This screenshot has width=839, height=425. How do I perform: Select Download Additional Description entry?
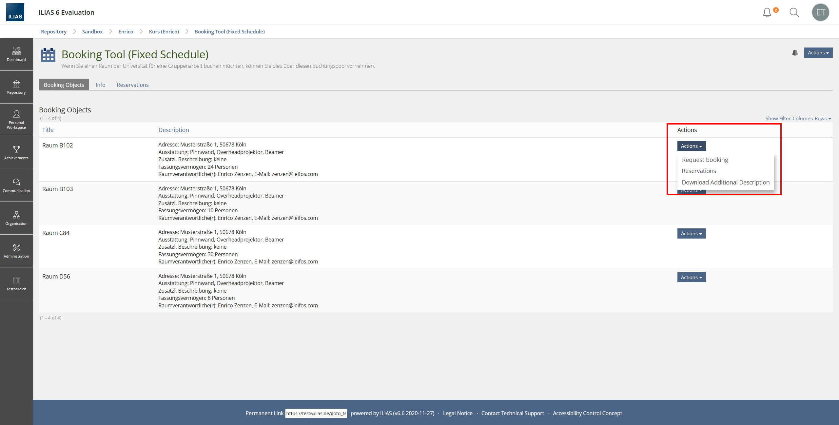(725, 183)
